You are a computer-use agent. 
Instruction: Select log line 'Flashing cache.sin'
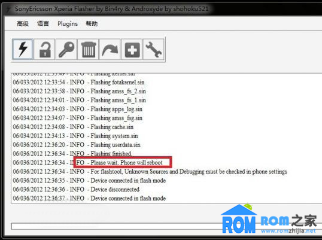[x=73, y=127]
